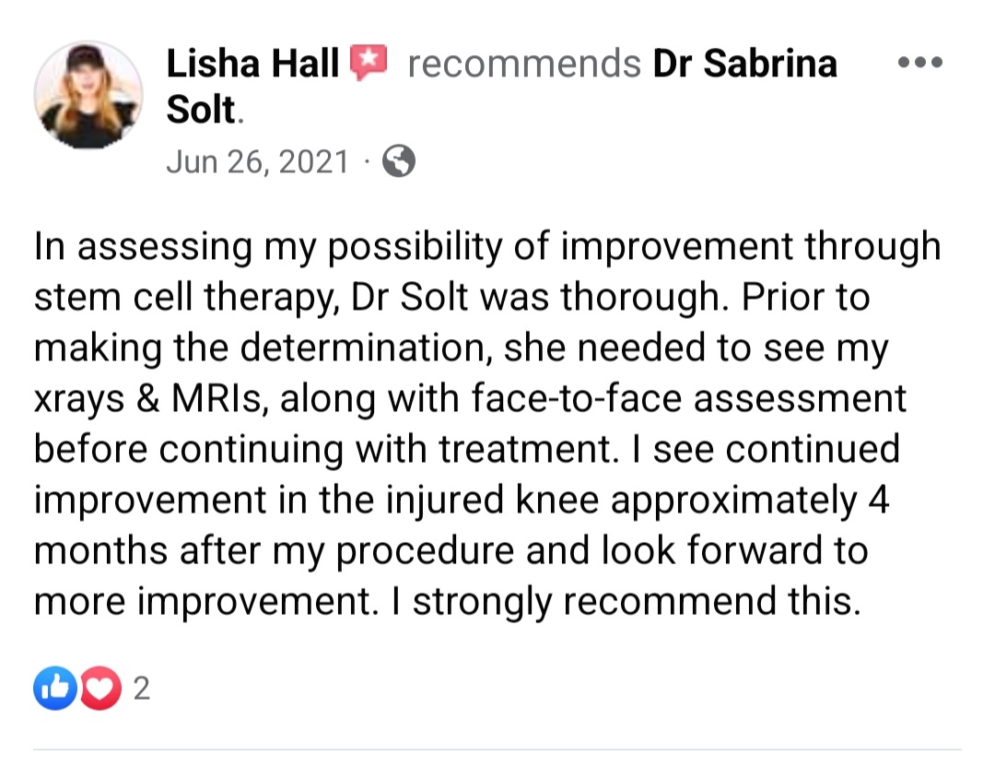Click the blue thumbs-up reaction icon
This screenshot has width=995, height=766.
(55, 688)
